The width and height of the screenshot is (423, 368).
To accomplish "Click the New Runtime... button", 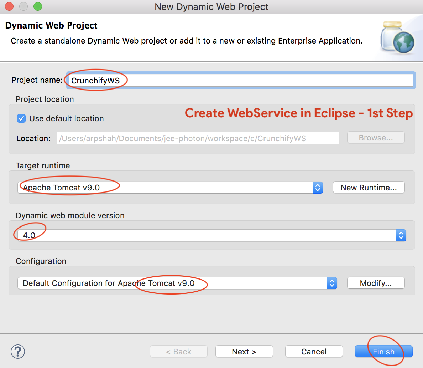I will click(x=369, y=188).
